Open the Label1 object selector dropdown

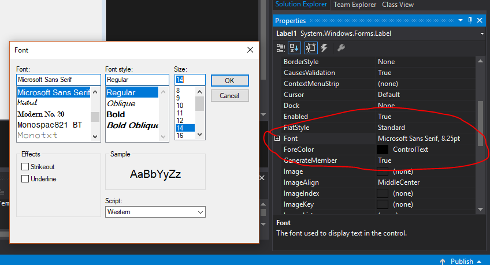tap(482, 33)
